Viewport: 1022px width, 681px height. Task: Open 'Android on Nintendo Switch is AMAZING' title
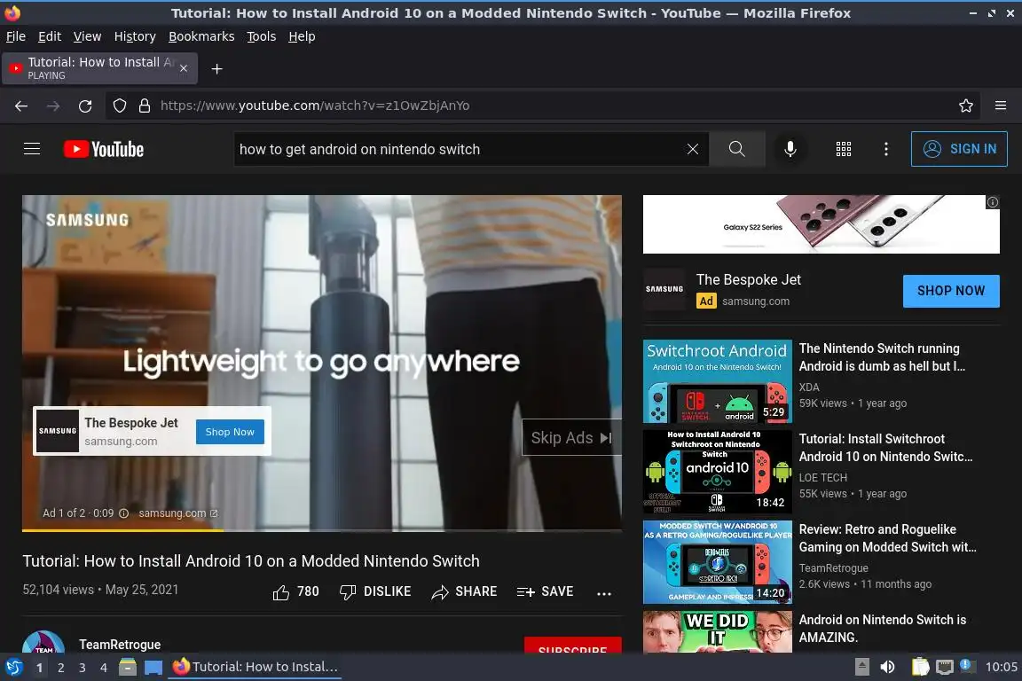point(883,628)
